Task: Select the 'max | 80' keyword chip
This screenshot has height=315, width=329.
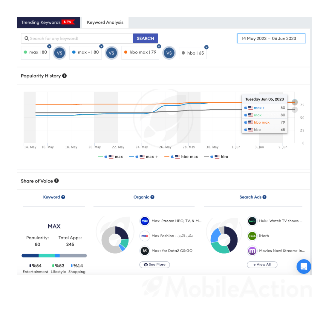Action: [x=35, y=53]
